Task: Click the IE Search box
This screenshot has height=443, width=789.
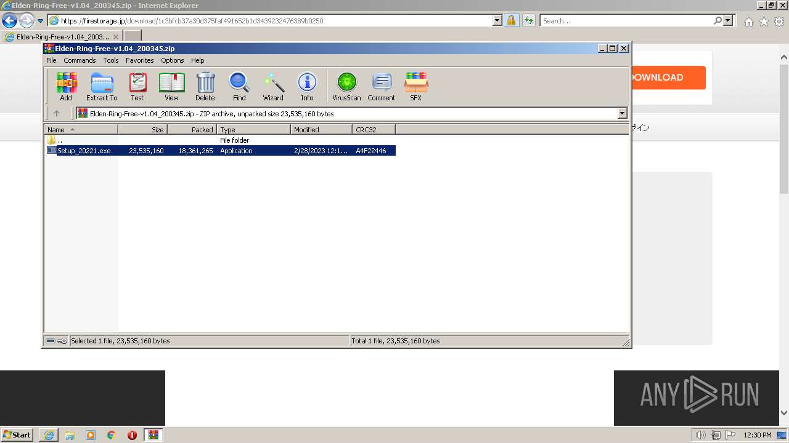Action: pyautogui.click(x=626, y=21)
